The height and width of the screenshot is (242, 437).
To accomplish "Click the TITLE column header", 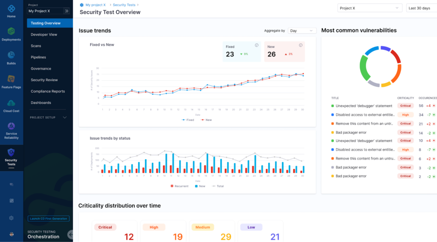I will point(335,98).
